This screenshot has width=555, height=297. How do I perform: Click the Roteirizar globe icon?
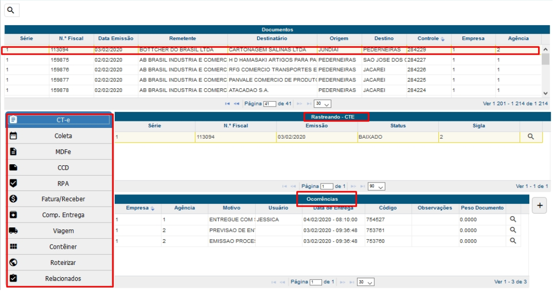point(14,262)
